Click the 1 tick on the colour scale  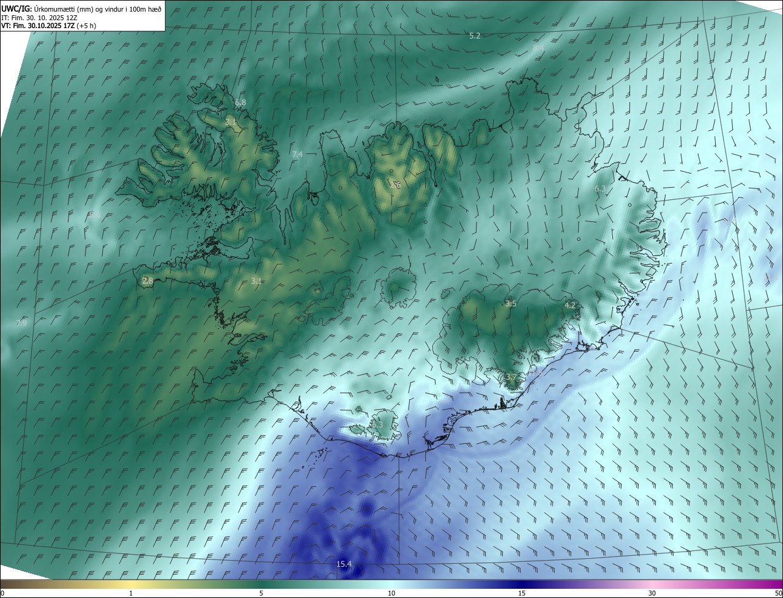click(x=131, y=593)
